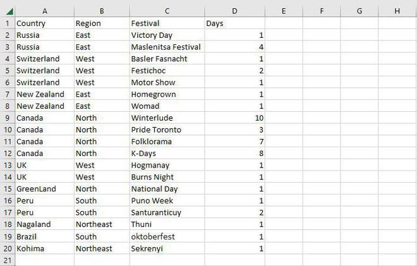The image size is (417, 266).
Task: Select column A header
Action: [x=44, y=11]
